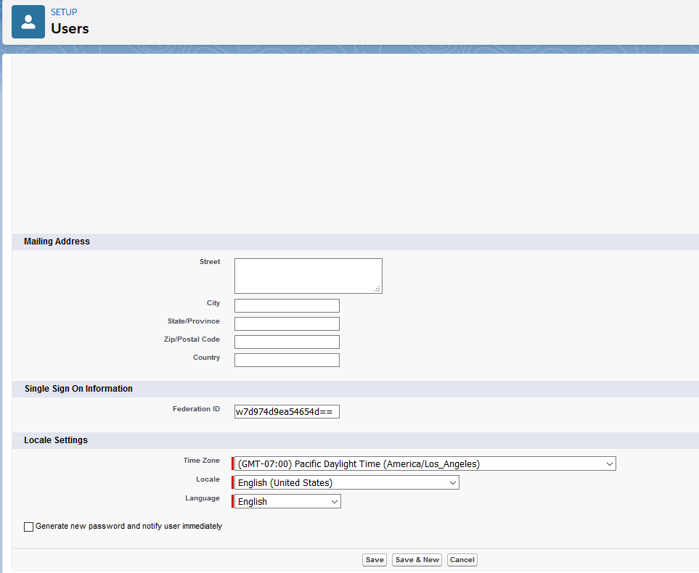Open the Locale dropdown
This screenshot has height=573, width=699.
click(x=346, y=482)
